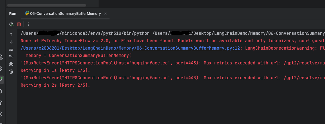325x124 pixels.
Task: Click the second MaxRetryError line above Retry 2/5
Action: pos(173,78)
